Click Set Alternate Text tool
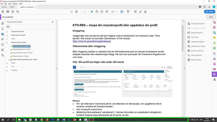This screenshot has height=122, width=217. pyautogui.click(x=197, y=51)
